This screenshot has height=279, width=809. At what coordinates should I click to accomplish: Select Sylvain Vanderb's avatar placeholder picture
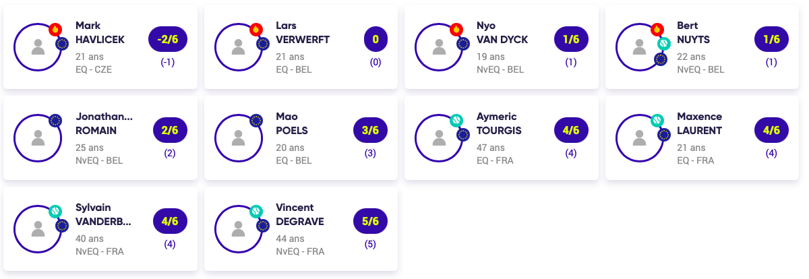[38, 229]
